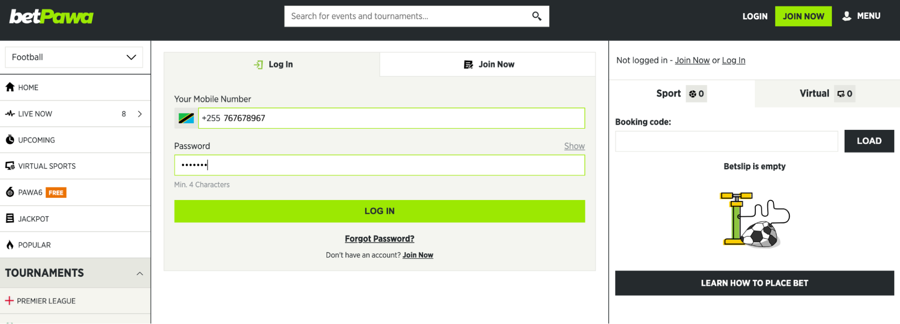
Task: Click LOGIN in the top header
Action: click(x=755, y=16)
